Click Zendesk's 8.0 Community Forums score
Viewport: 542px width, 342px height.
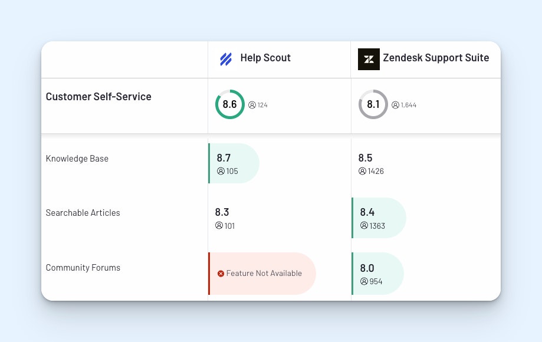[367, 268]
